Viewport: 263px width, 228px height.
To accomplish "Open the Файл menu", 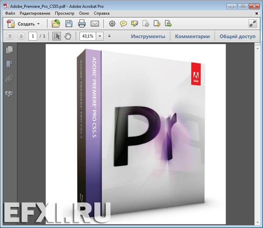I will point(10,13).
